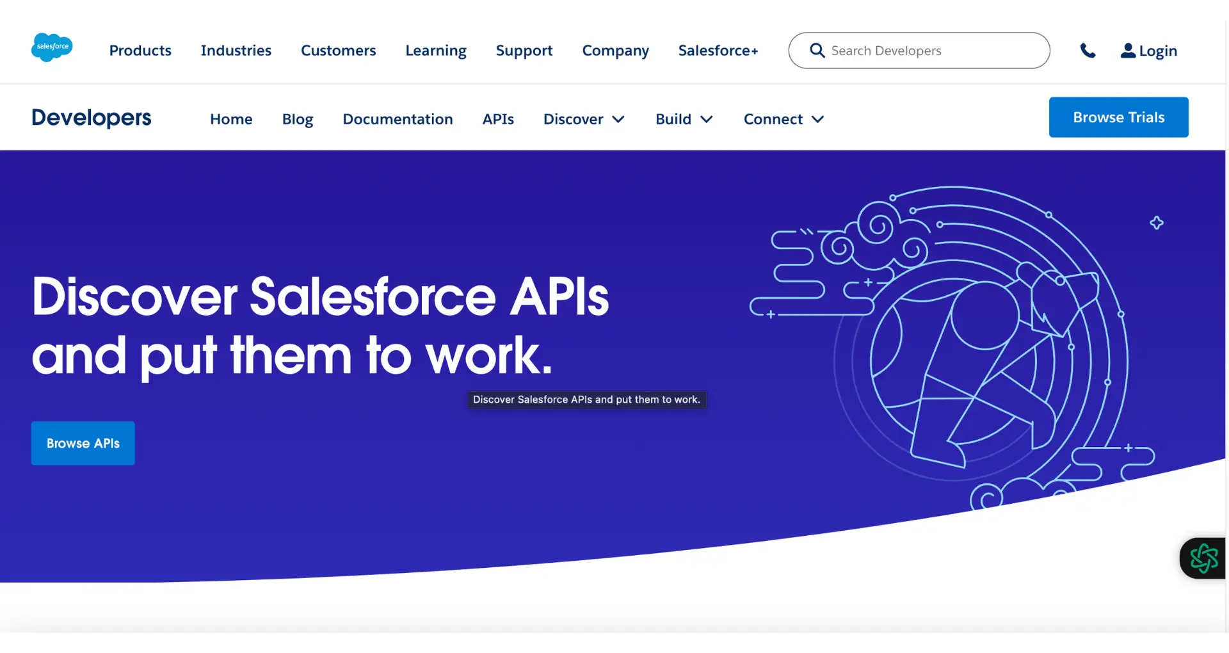Navigate to the APIs section

pos(498,119)
